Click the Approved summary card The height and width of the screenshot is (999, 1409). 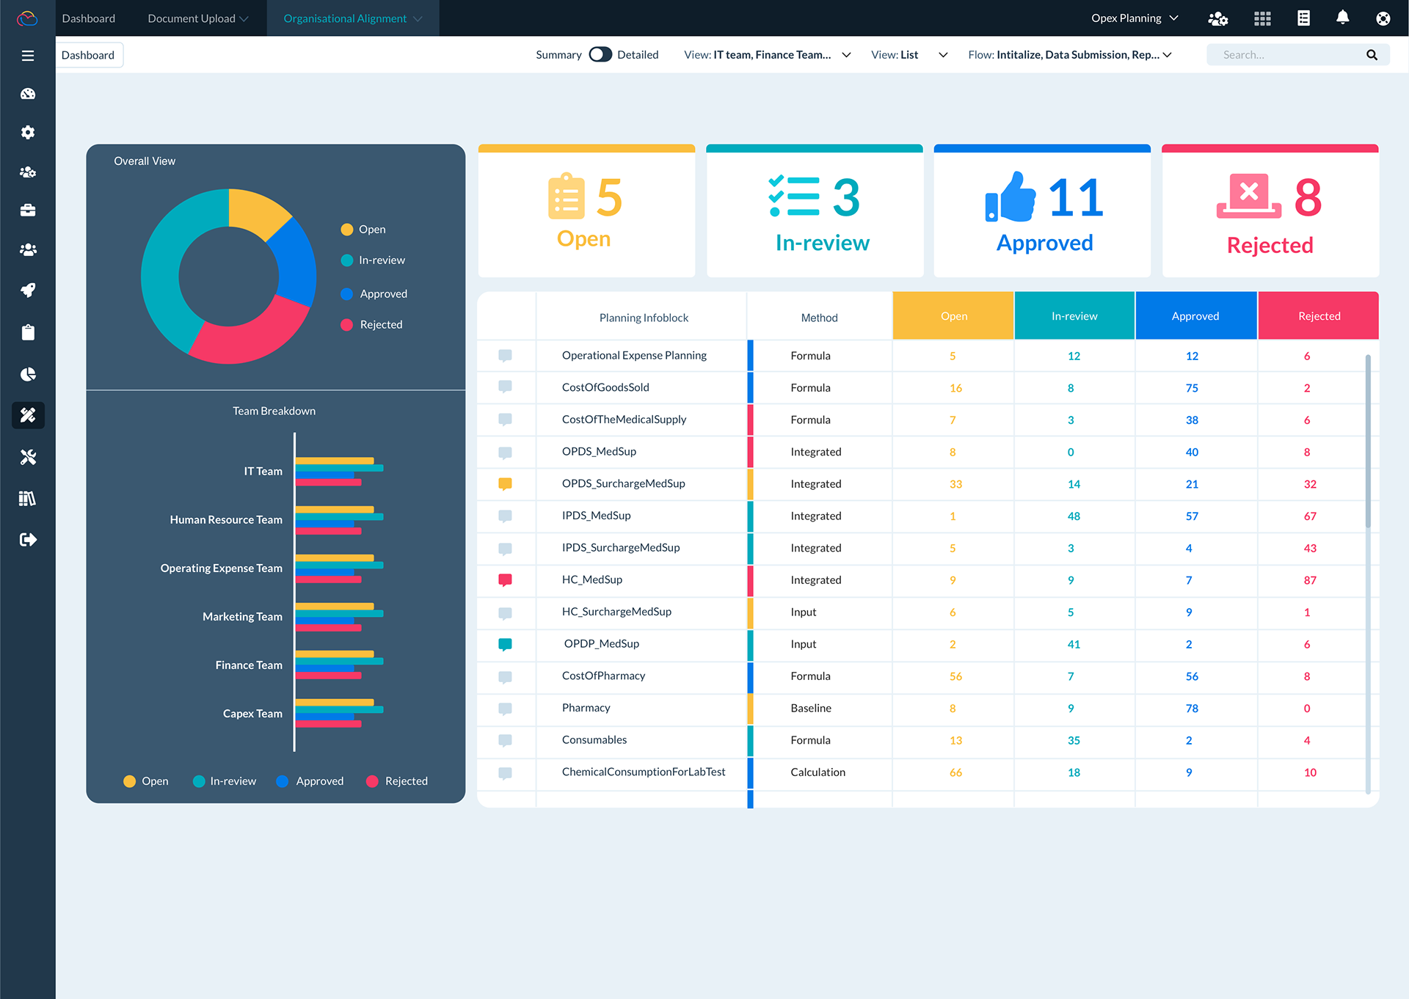pos(1041,211)
